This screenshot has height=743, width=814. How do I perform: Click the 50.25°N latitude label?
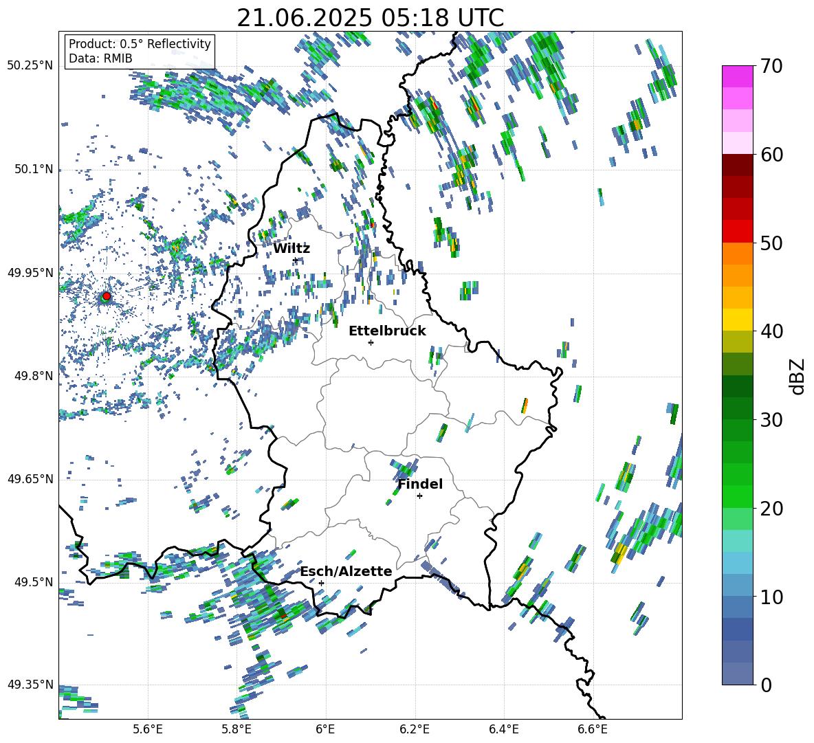click(30, 66)
